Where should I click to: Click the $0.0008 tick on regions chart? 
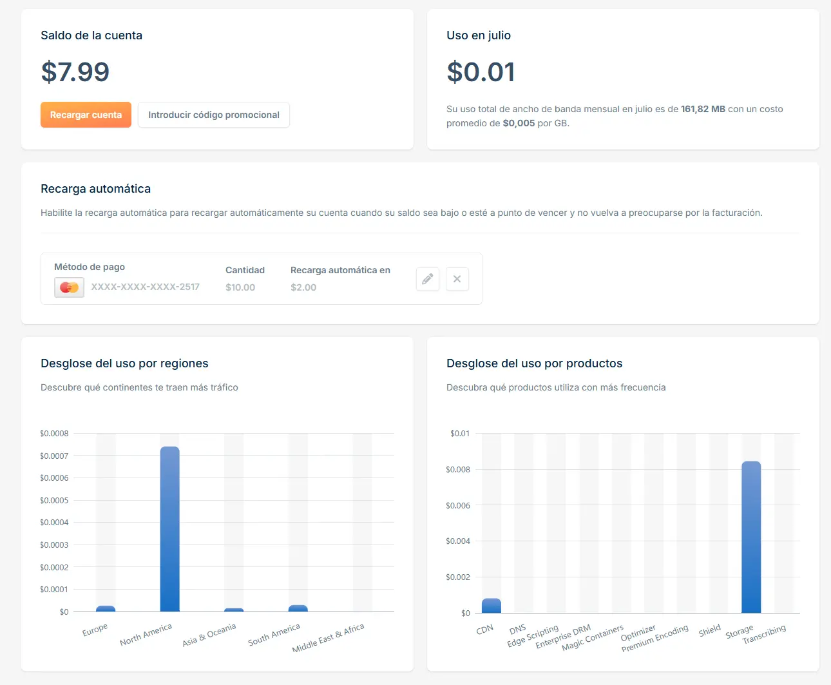point(54,434)
